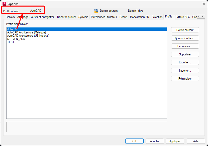Select AutoCAD profile in list
This screenshot has width=208, height=146.
coord(87,29)
